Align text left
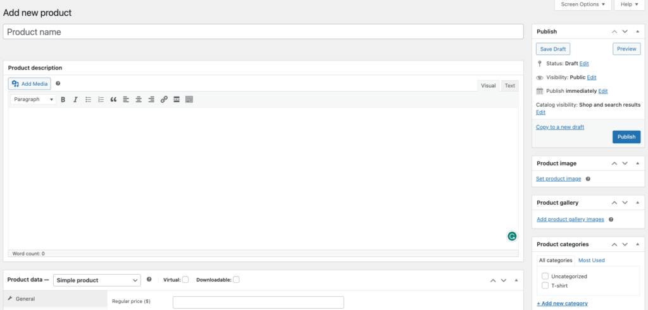Viewport: 648px width, 310px height. [126, 99]
